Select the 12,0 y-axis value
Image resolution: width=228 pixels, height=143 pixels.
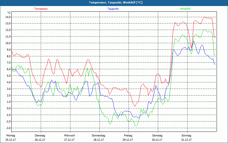coord(8,30)
